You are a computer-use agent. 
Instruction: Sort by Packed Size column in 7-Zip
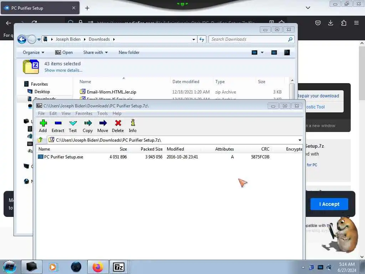[x=151, y=149]
